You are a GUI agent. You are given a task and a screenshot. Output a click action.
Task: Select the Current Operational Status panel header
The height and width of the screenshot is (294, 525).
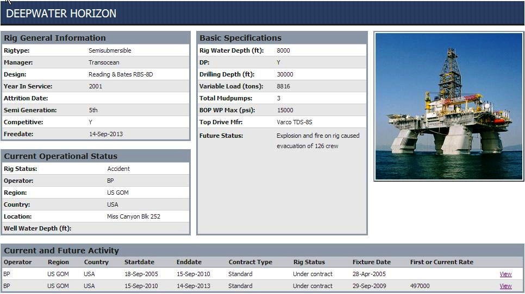(x=60, y=156)
